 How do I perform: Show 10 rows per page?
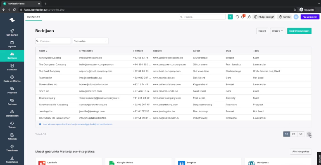tap(287, 134)
